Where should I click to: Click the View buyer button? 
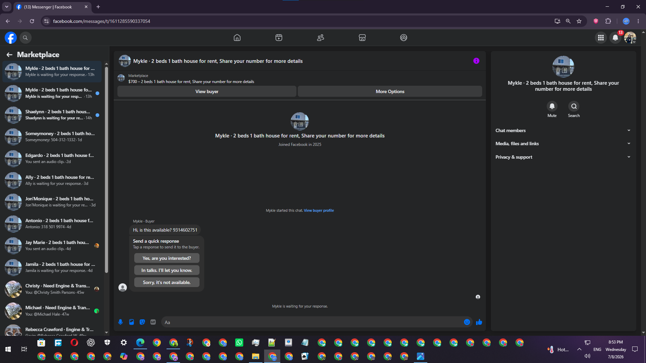pyautogui.click(x=207, y=91)
